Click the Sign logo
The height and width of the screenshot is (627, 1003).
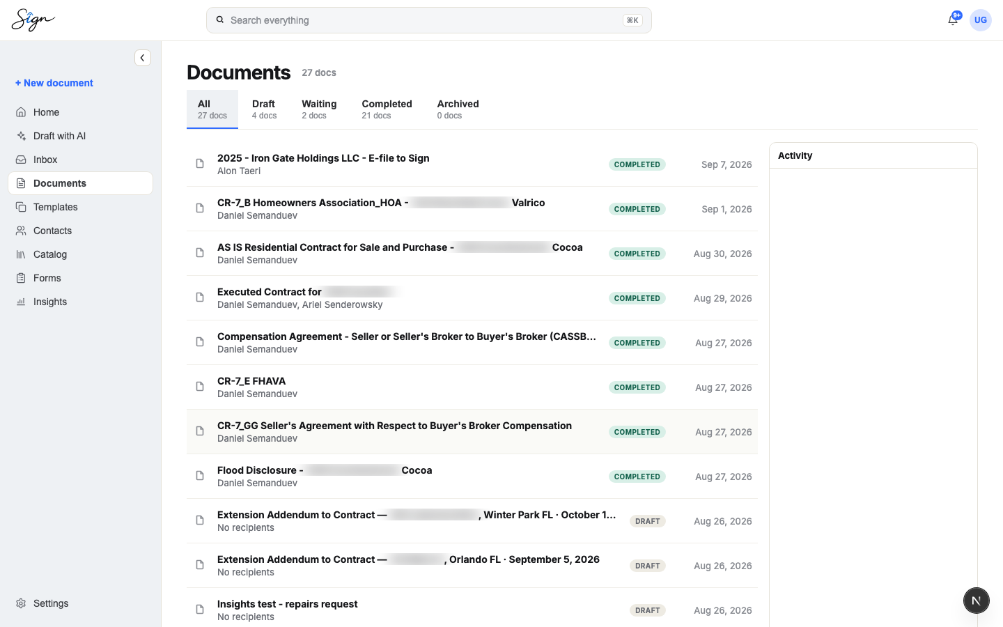tap(33, 20)
